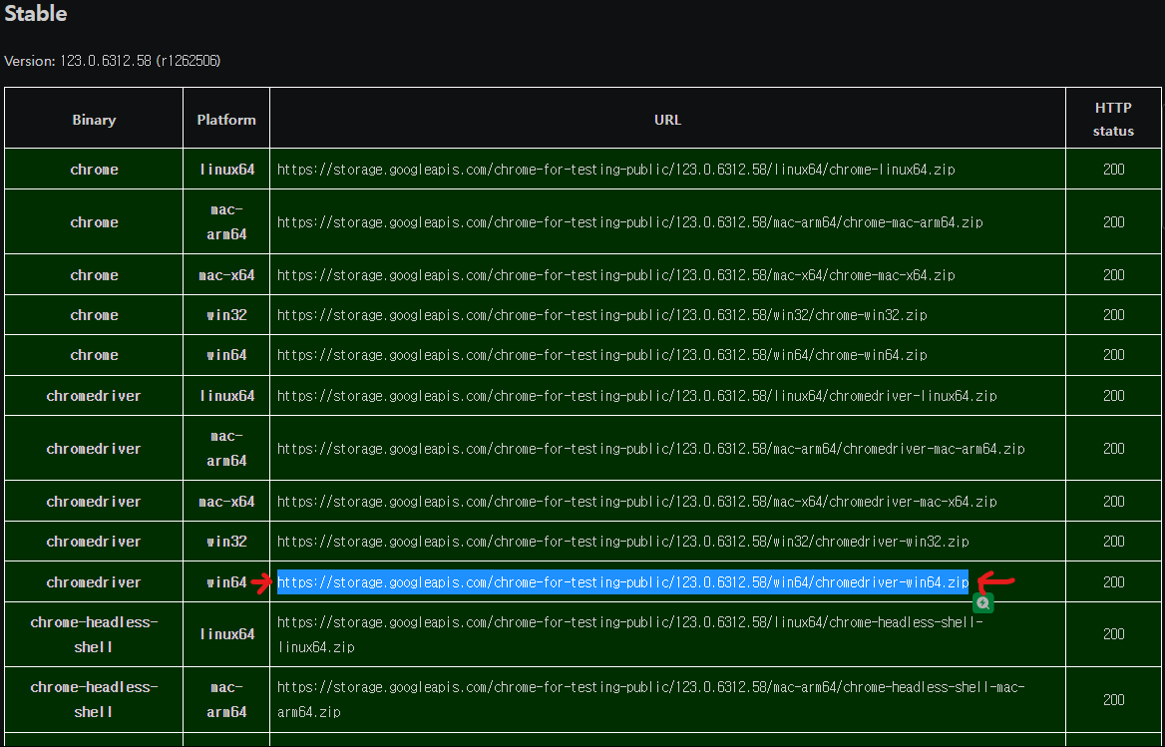This screenshot has width=1165, height=747.
Task: Click the linux64 platform cell in the chrome row
Action: [x=226, y=170]
